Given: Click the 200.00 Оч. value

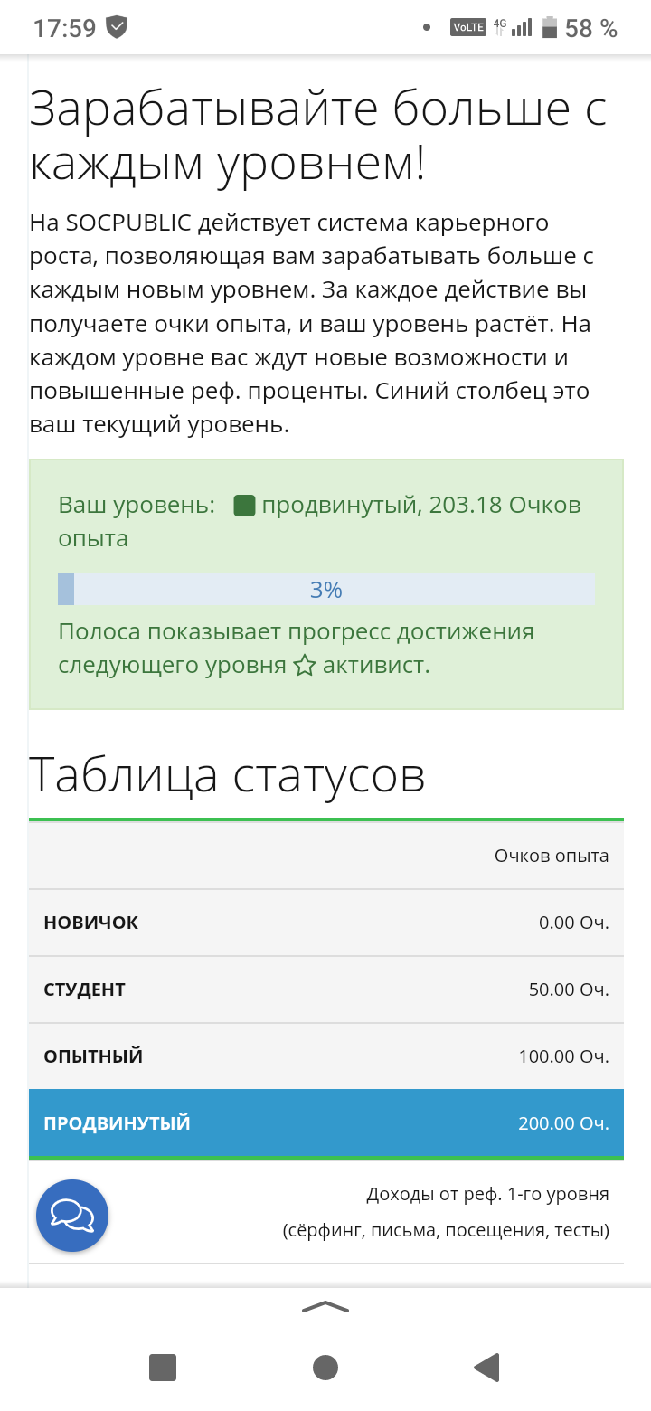Looking at the screenshot, I should (x=563, y=1123).
